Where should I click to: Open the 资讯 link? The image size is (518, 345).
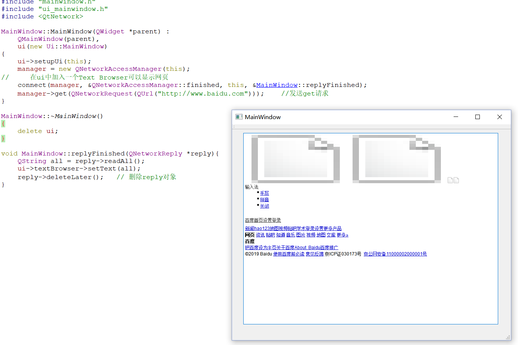[x=260, y=235]
